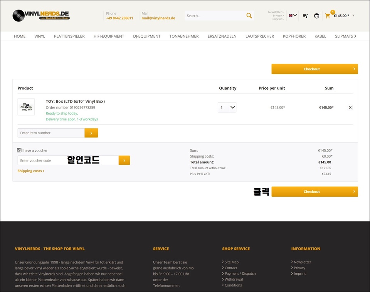
Task: Click the Enter item number field
Action: 51,133
